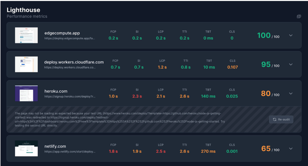Open the Cloudflare workers page thumbnail
The width and height of the screenshot is (308, 166).
click(26, 64)
